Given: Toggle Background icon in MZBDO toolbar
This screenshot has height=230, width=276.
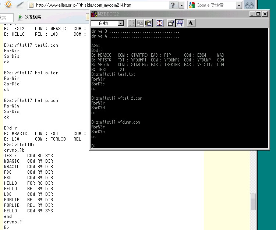Looking at the screenshot, I should pyautogui.click(x=180, y=23).
